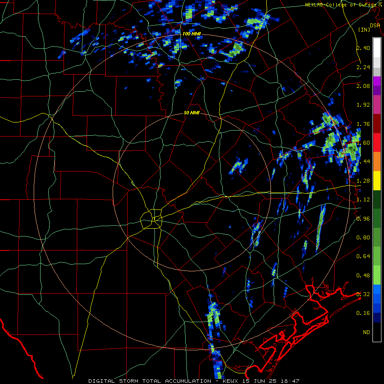Click the light blue legend swatch
Viewport: 384px width, 384px height.
pyautogui.click(x=377, y=289)
